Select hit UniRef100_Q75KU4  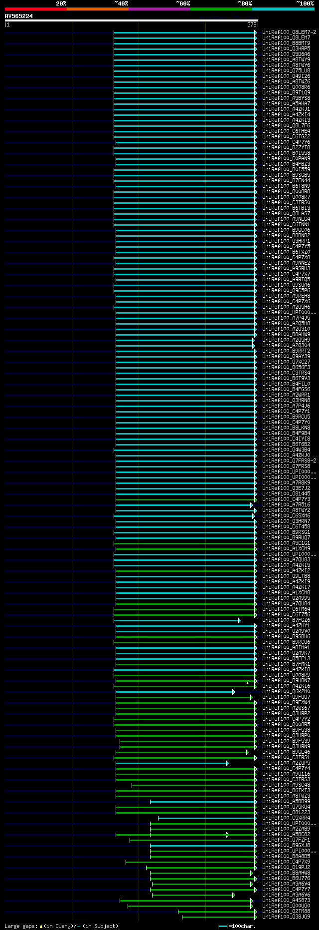click(286, 807)
